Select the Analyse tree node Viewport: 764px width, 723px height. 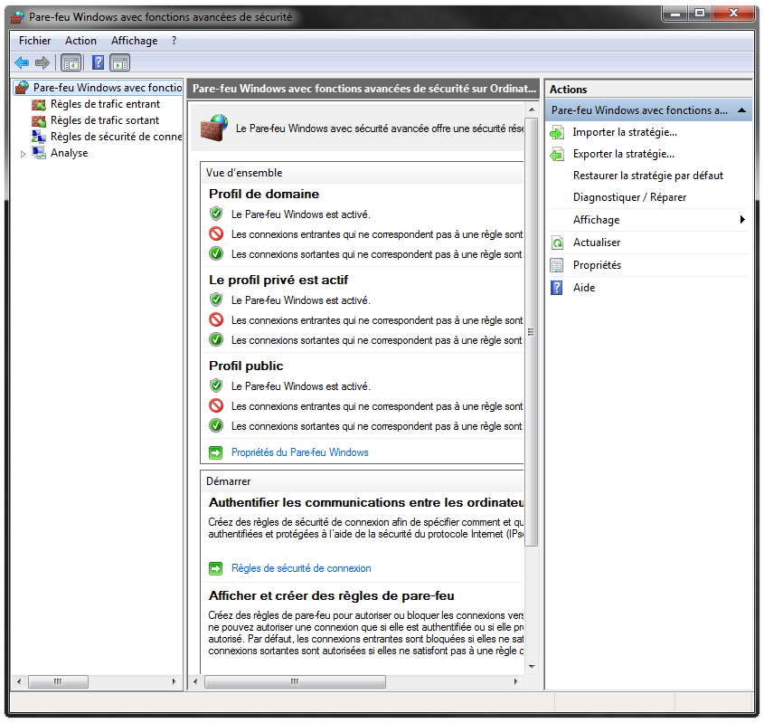point(70,153)
